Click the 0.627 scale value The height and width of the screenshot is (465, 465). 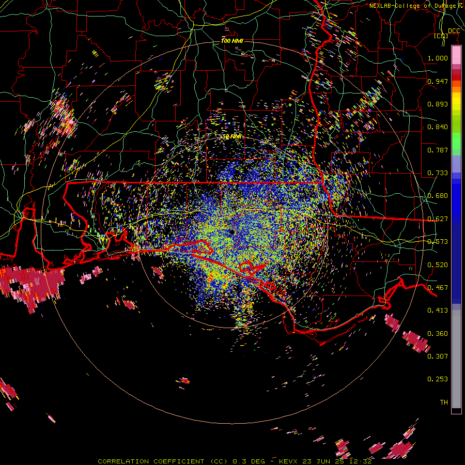438,219
